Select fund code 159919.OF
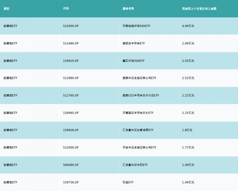Image resolution: width=238 pixels, height=191 pixels. 71,61
